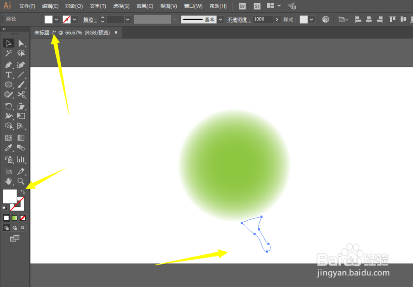Click the 100% opacity input field
Viewport: 413px width, 287px height.
point(263,19)
